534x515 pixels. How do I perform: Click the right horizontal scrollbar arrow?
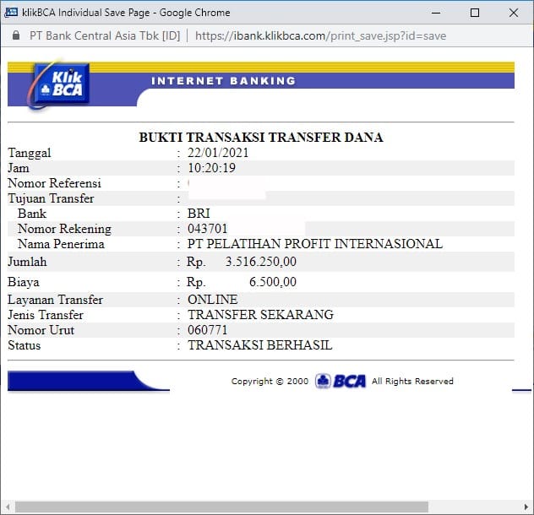tap(526, 507)
